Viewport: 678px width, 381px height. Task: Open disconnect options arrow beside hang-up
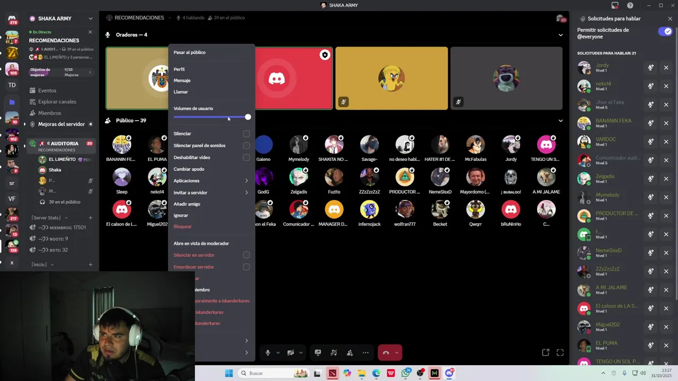[x=396, y=353]
